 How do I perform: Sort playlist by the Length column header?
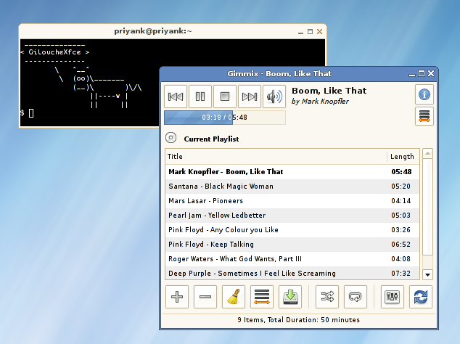pyautogui.click(x=403, y=157)
